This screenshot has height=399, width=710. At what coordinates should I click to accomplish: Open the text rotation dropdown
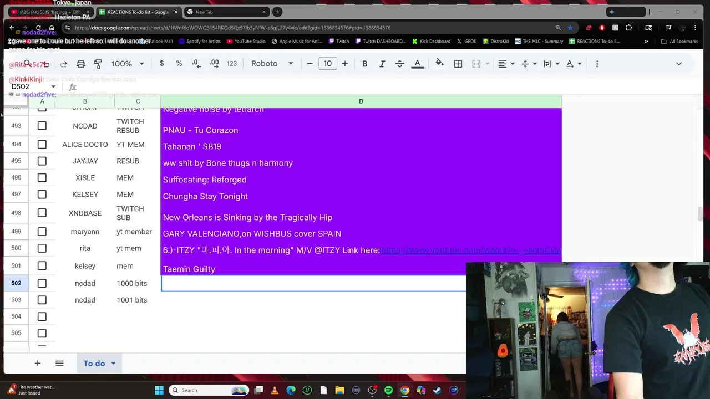pyautogui.click(x=574, y=64)
